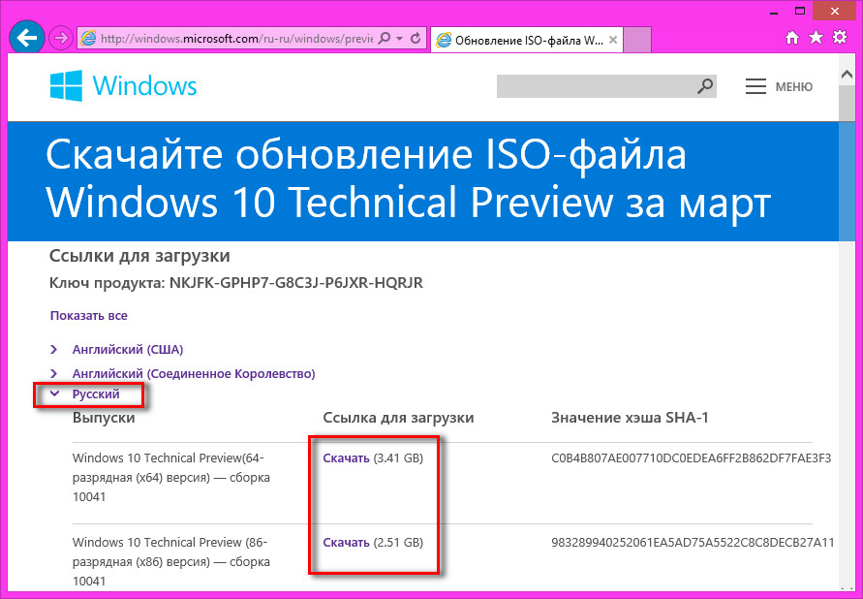
Task: Click the Windows logo in page header
Action: tap(123, 86)
